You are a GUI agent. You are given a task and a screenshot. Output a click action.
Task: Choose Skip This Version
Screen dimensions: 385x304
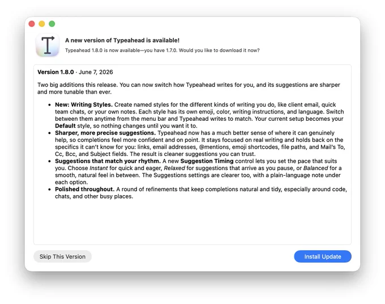(63, 256)
